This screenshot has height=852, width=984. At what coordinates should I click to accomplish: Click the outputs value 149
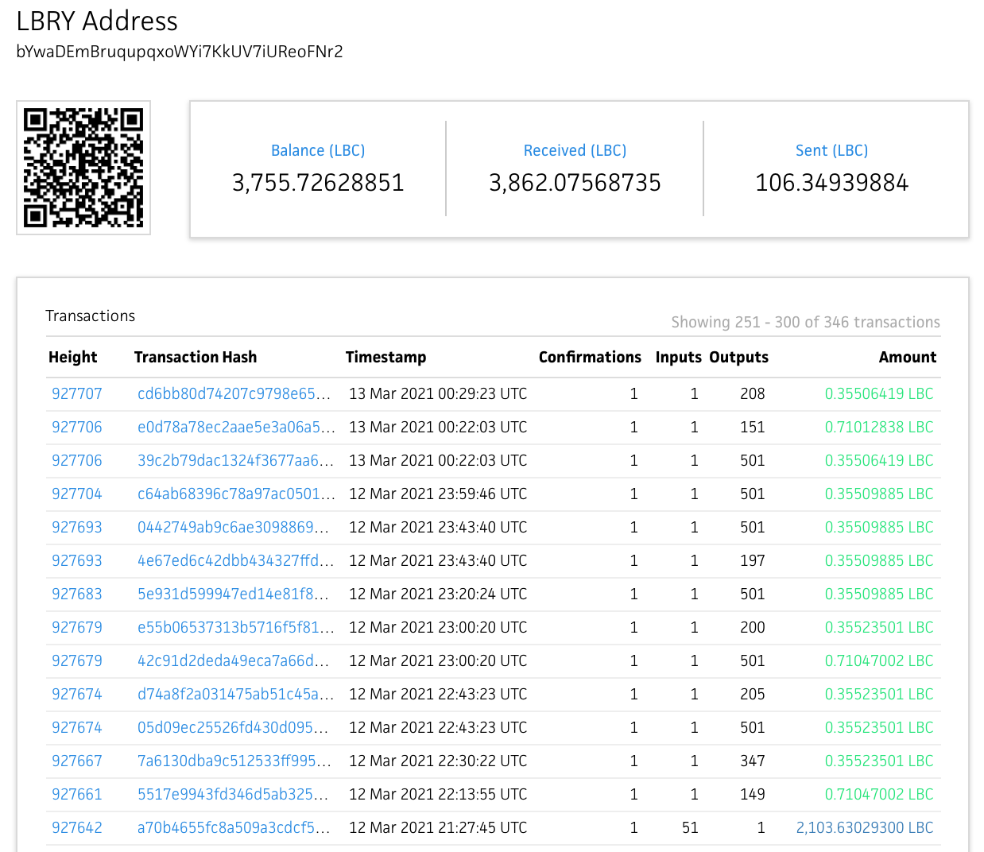coord(753,794)
